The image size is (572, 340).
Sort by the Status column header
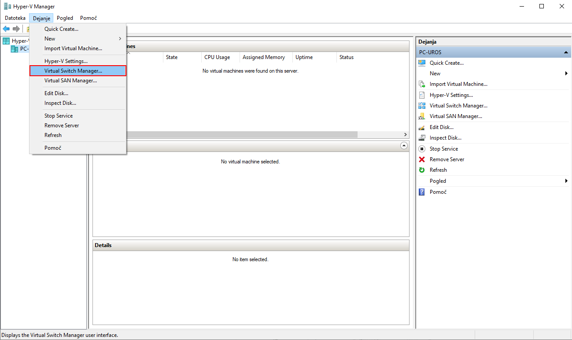[373, 57]
